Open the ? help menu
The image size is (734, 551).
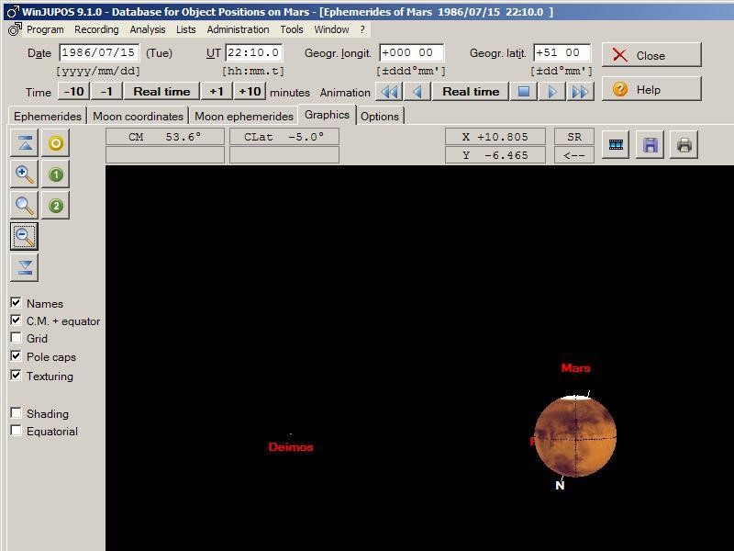click(x=362, y=29)
